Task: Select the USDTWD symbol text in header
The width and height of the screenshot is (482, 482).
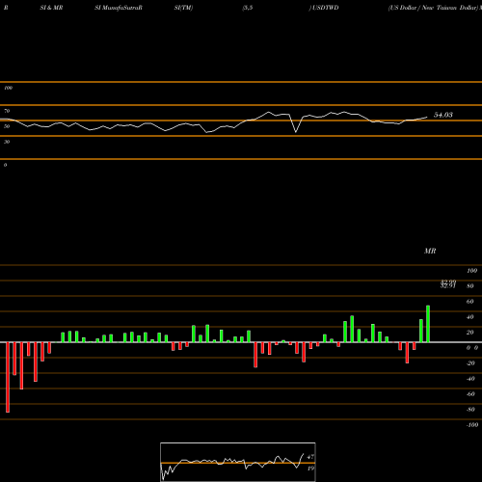Action: pyautogui.click(x=325, y=8)
